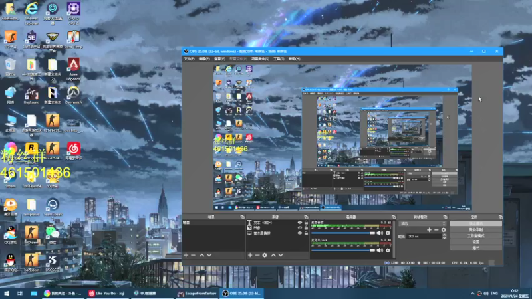This screenshot has width=532, height=299.
Task: Open the File menu in OBS
Action: [x=189, y=59]
